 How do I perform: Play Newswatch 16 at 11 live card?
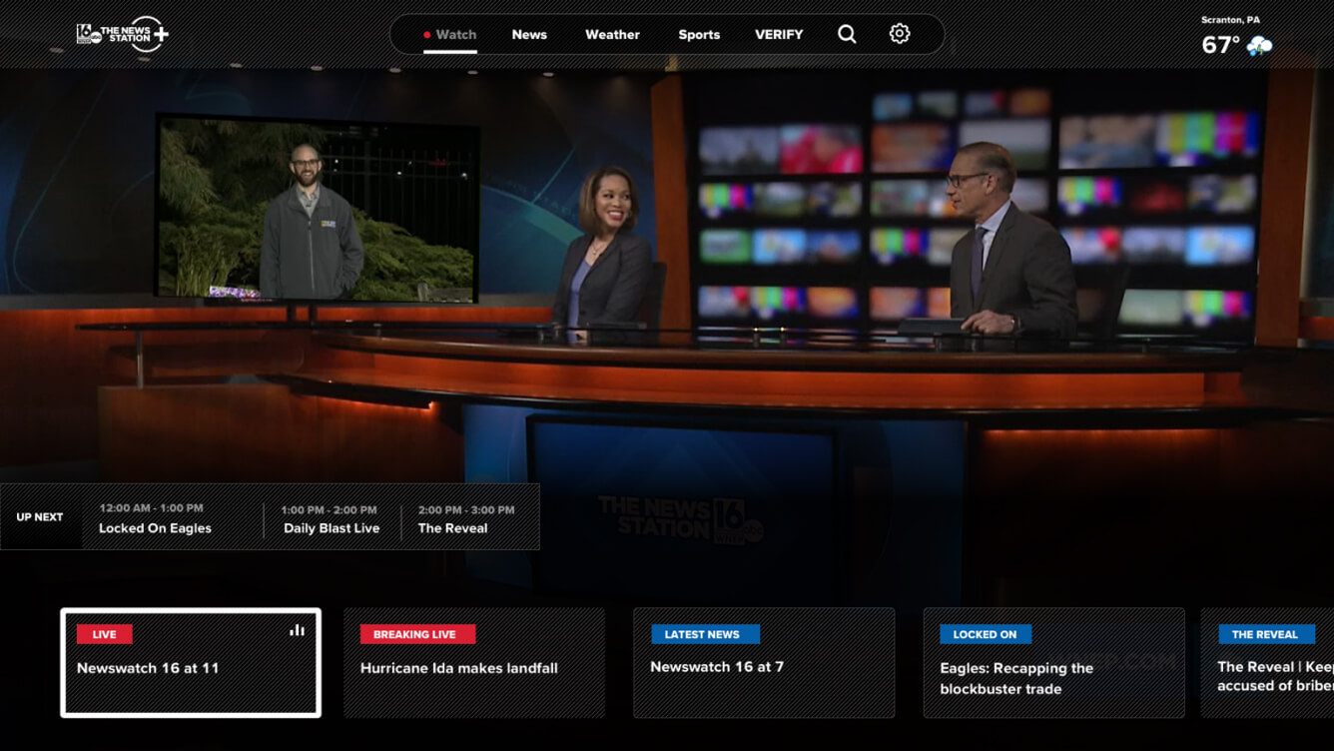pos(191,663)
